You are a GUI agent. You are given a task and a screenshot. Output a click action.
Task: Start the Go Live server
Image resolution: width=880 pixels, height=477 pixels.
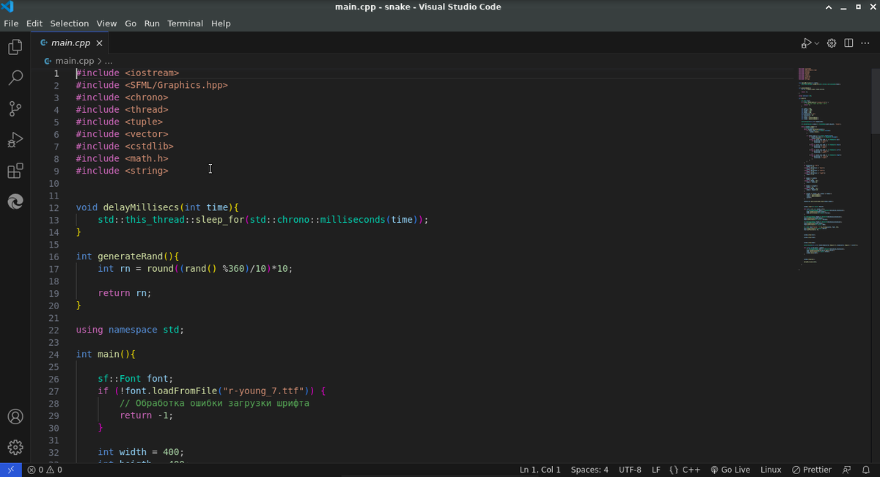pos(730,470)
